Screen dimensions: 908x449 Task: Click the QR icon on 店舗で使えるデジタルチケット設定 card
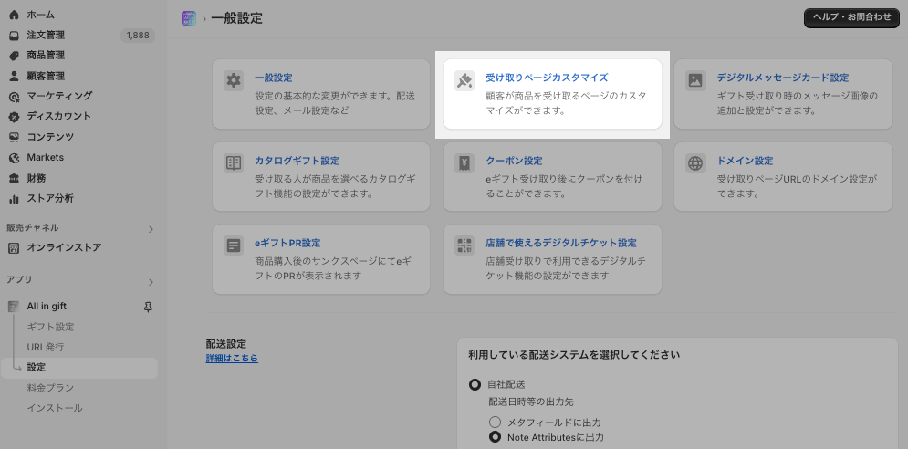464,245
